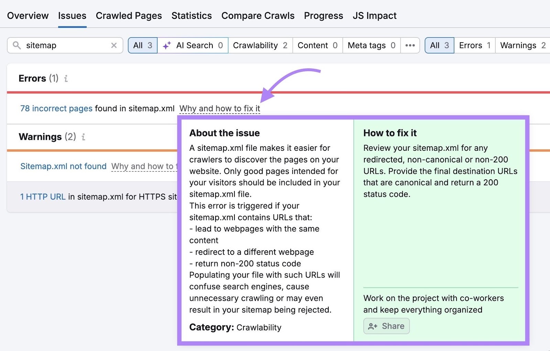This screenshot has height=351, width=550.
Task: Open the 78 incorrect pages link
Action: coord(56,108)
